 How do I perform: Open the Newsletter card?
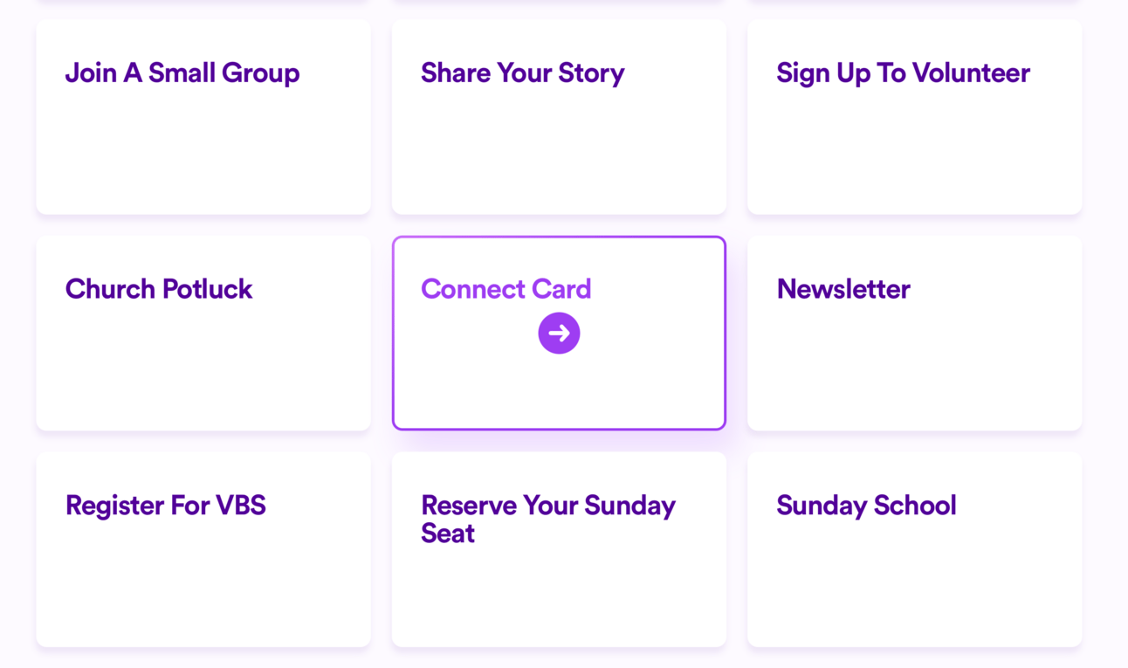(914, 358)
